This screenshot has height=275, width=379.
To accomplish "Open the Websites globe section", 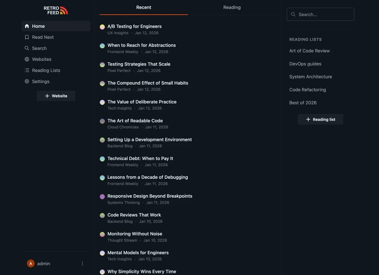I will point(27,59).
